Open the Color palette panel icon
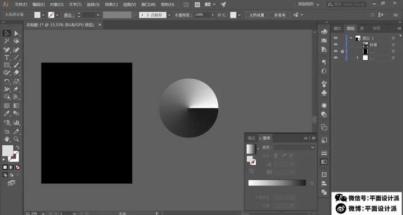Image resolution: width=403 pixels, height=215 pixels. pyautogui.click(x=324, y=32)
